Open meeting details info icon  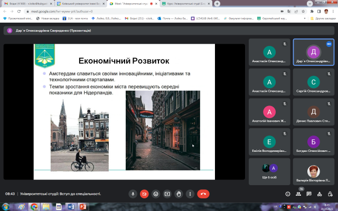[x=287, y=194]
